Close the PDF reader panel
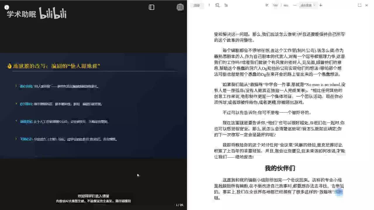The width and height of the screenshot is (374, 210). (367, 5)
